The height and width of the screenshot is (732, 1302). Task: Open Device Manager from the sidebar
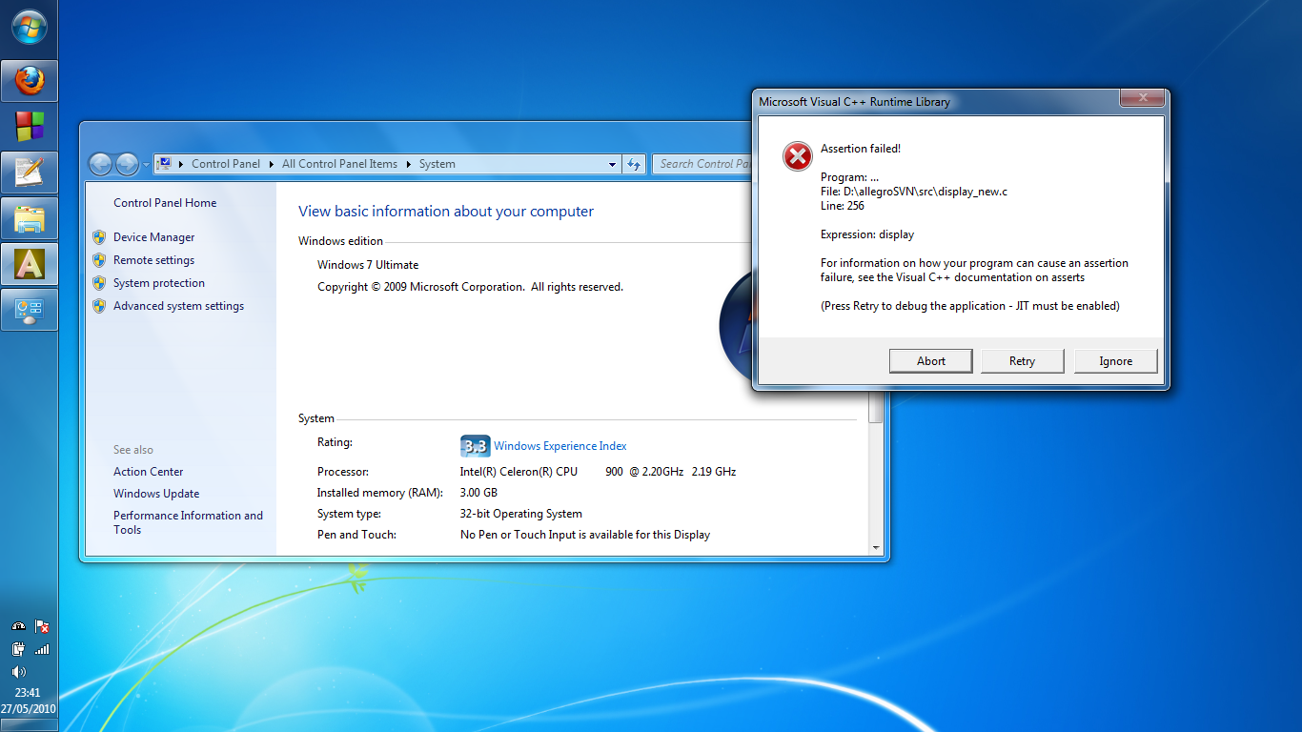153,237
